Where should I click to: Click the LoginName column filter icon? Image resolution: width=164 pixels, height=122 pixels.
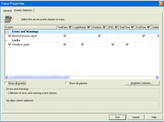[89, 27]
